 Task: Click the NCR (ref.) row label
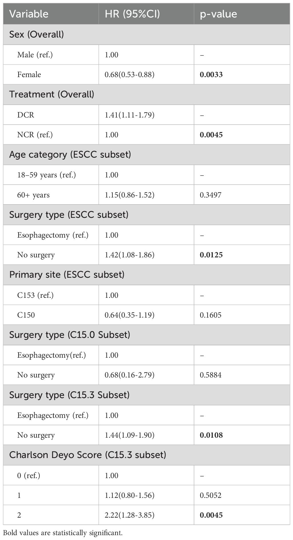tap(35, 135)
